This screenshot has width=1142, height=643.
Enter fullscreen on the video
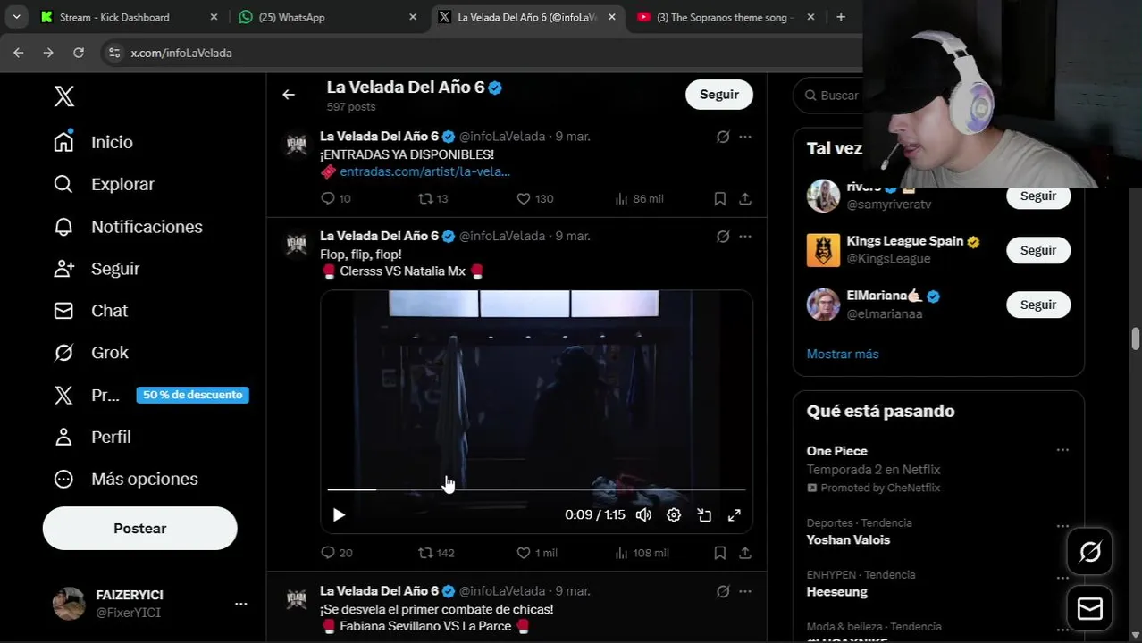[x=734, y=514]
